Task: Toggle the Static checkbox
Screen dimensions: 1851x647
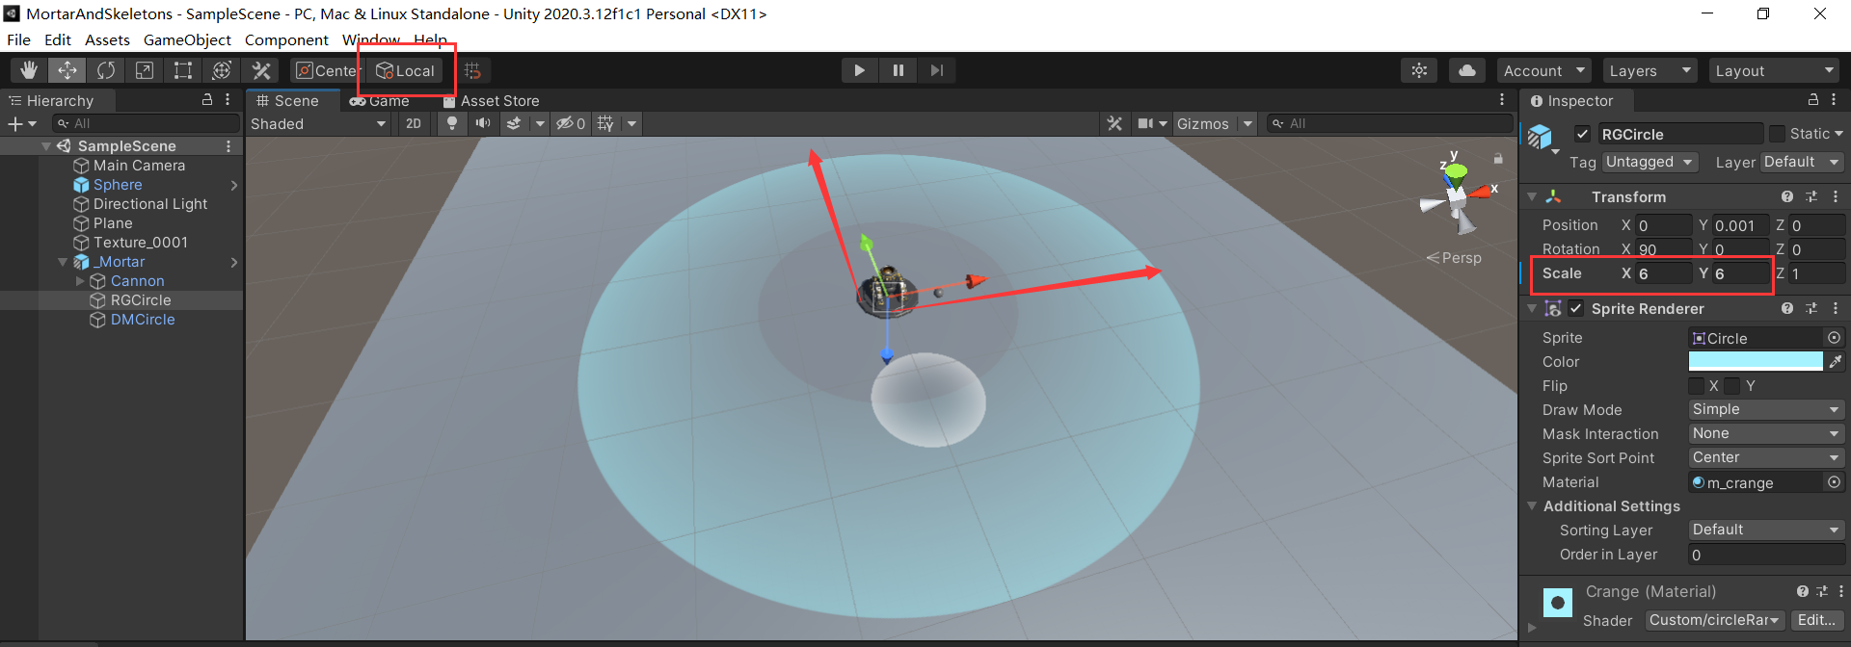Action: [x=1777, y=134]
